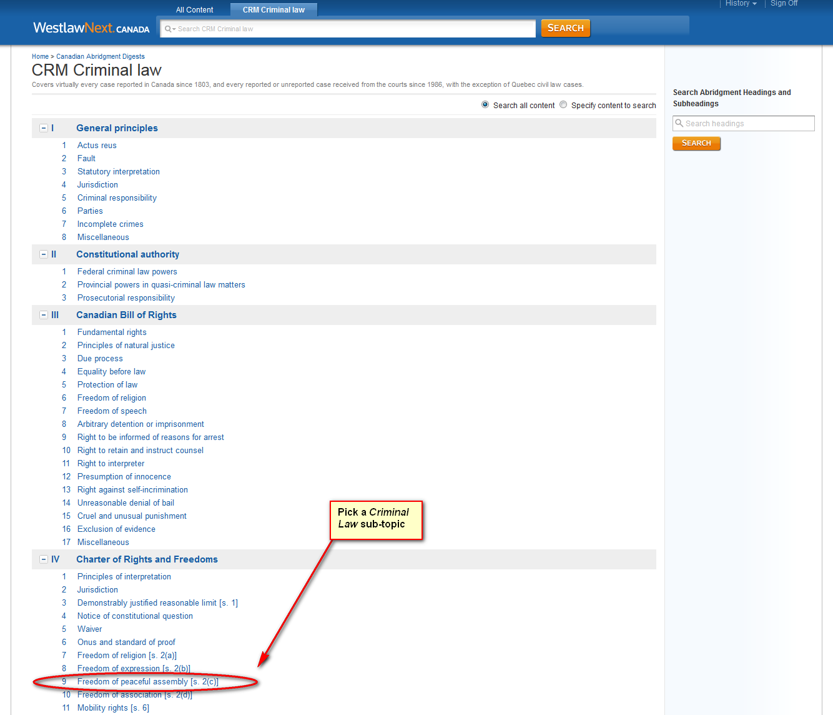Image resolution: width=833 pixels, height=715 pixels.
Task: Open Mobility rights [s. 6]
Action: tap(113, 708)
